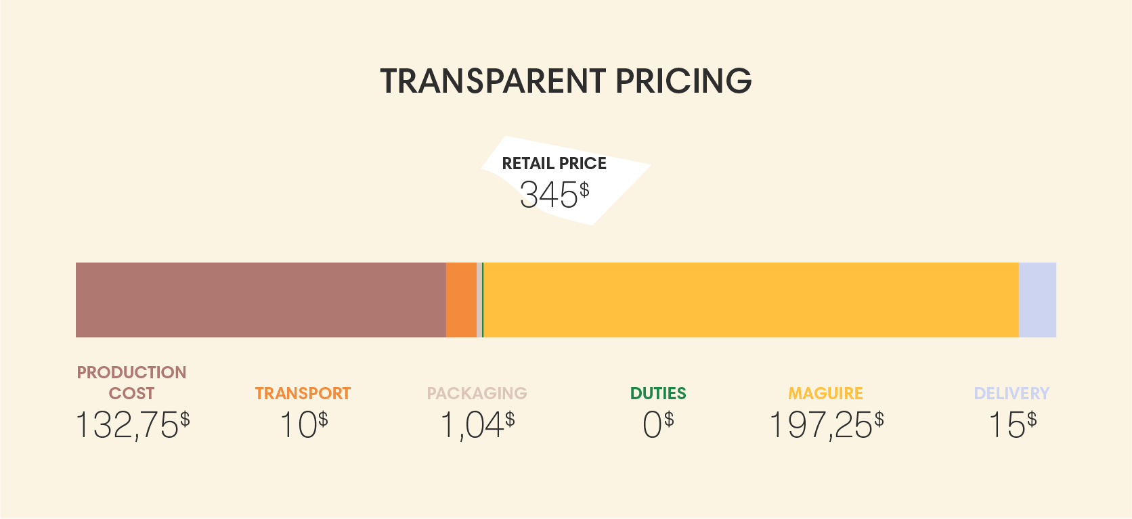Image resolution: width=1132 pixels, height=519 pixels.
Task: Select the orange Transport label
Action: tap(303, 393)
